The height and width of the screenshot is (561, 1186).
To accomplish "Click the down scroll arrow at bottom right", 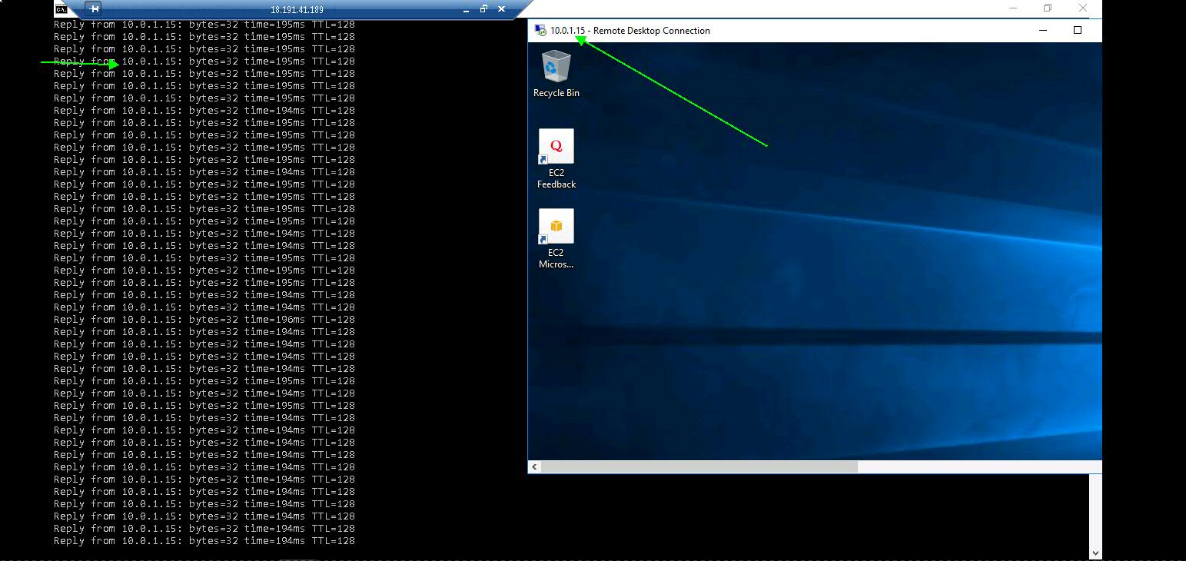I will pos(1095,553).
